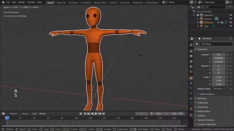Open the Texture properties checker icon
This screenshot has height=131, width=234.
pos(191,115)
